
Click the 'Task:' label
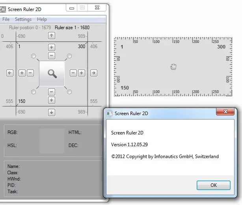click(13, 192)
